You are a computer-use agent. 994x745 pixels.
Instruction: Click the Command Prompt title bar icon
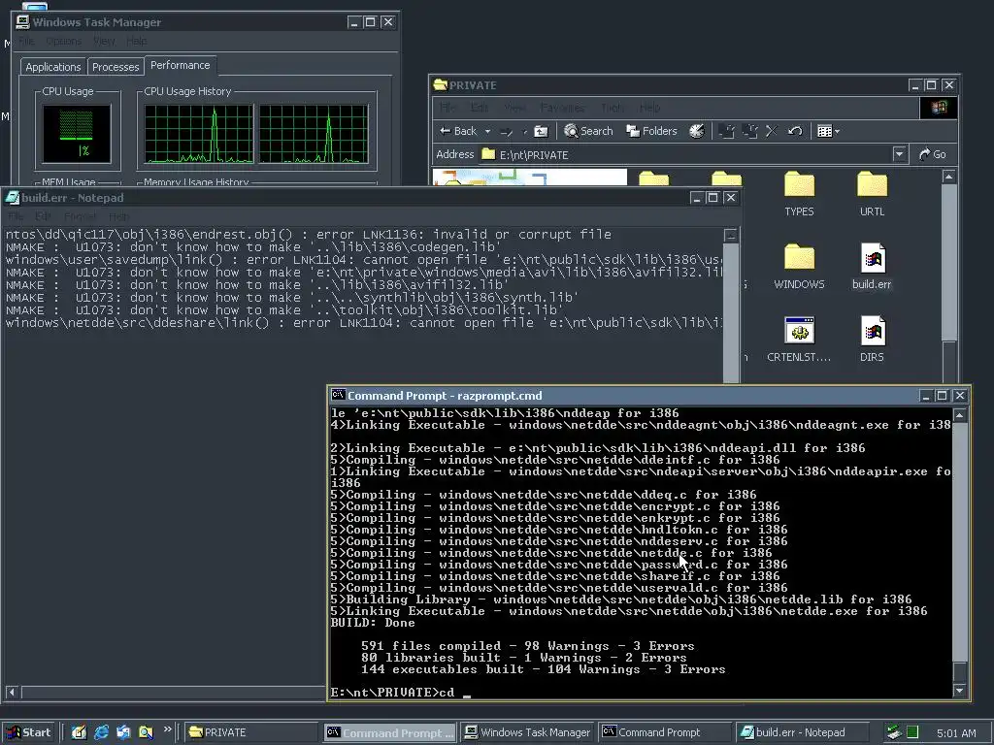pyautogui.click(x=339, y=396)
